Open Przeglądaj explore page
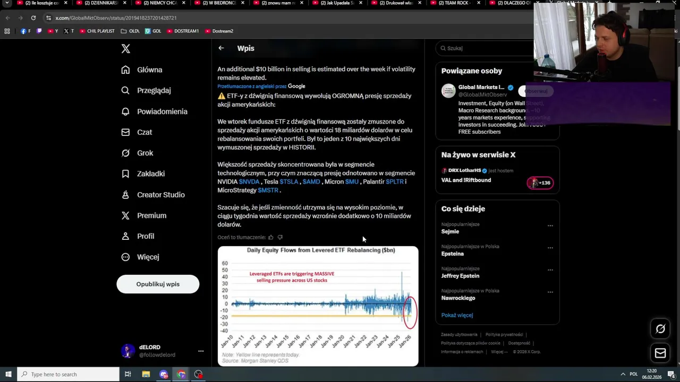Image resolution: width=680 pixels, height=382 pixels. pyautogui.click(x=146, y=90)
